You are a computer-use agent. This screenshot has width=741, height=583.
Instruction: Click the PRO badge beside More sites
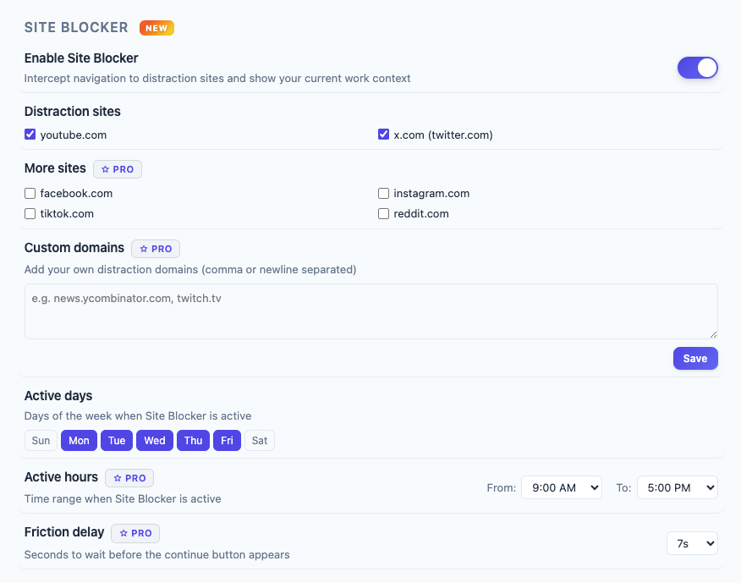117,168
